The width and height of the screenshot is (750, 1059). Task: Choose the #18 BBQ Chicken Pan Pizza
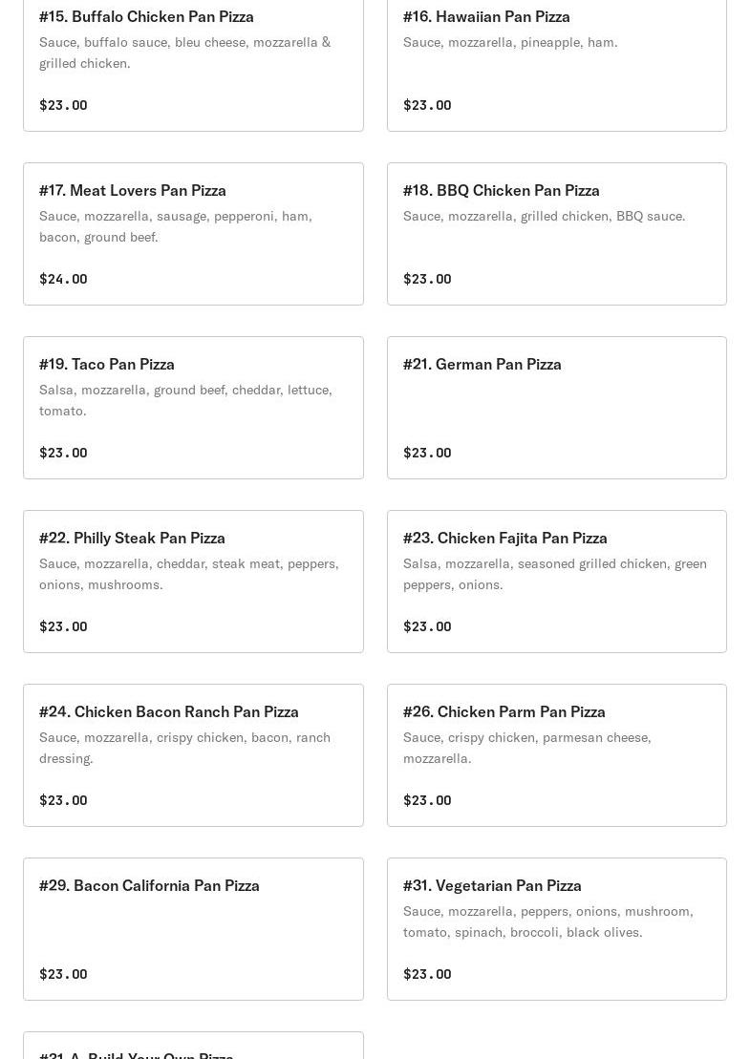(556, 234)
